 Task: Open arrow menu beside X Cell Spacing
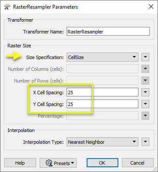[145, 92]
